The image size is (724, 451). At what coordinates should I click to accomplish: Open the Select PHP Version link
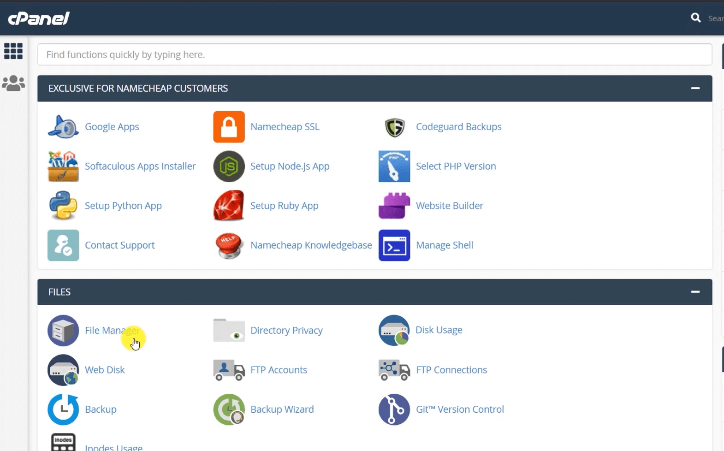pos(456,166)
